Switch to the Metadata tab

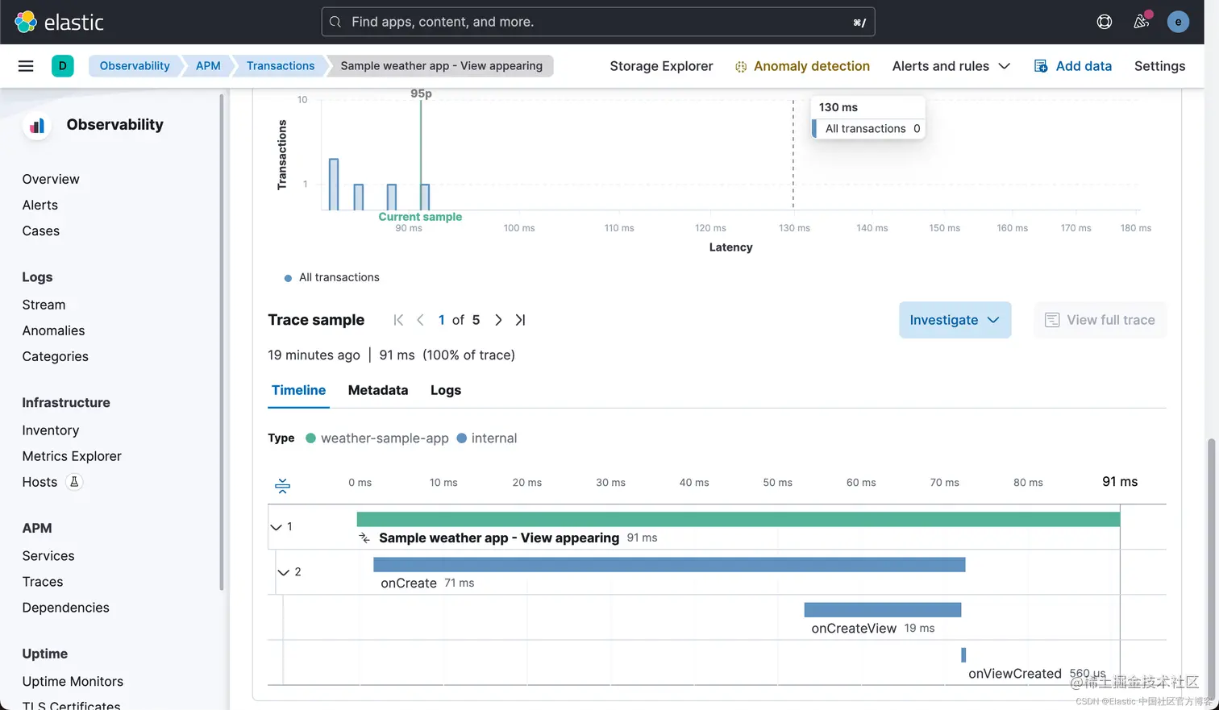click(x=378, y=390)
